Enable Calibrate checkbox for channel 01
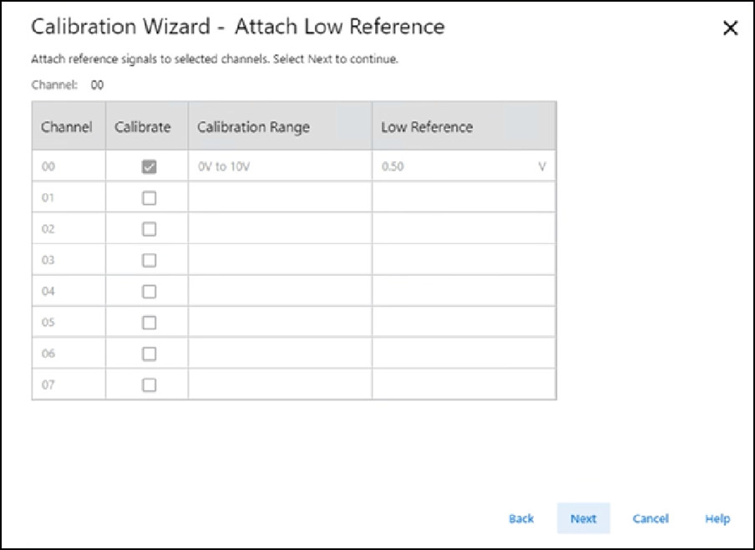The width and height of the screenshot is (755, 550). [149, 198]
